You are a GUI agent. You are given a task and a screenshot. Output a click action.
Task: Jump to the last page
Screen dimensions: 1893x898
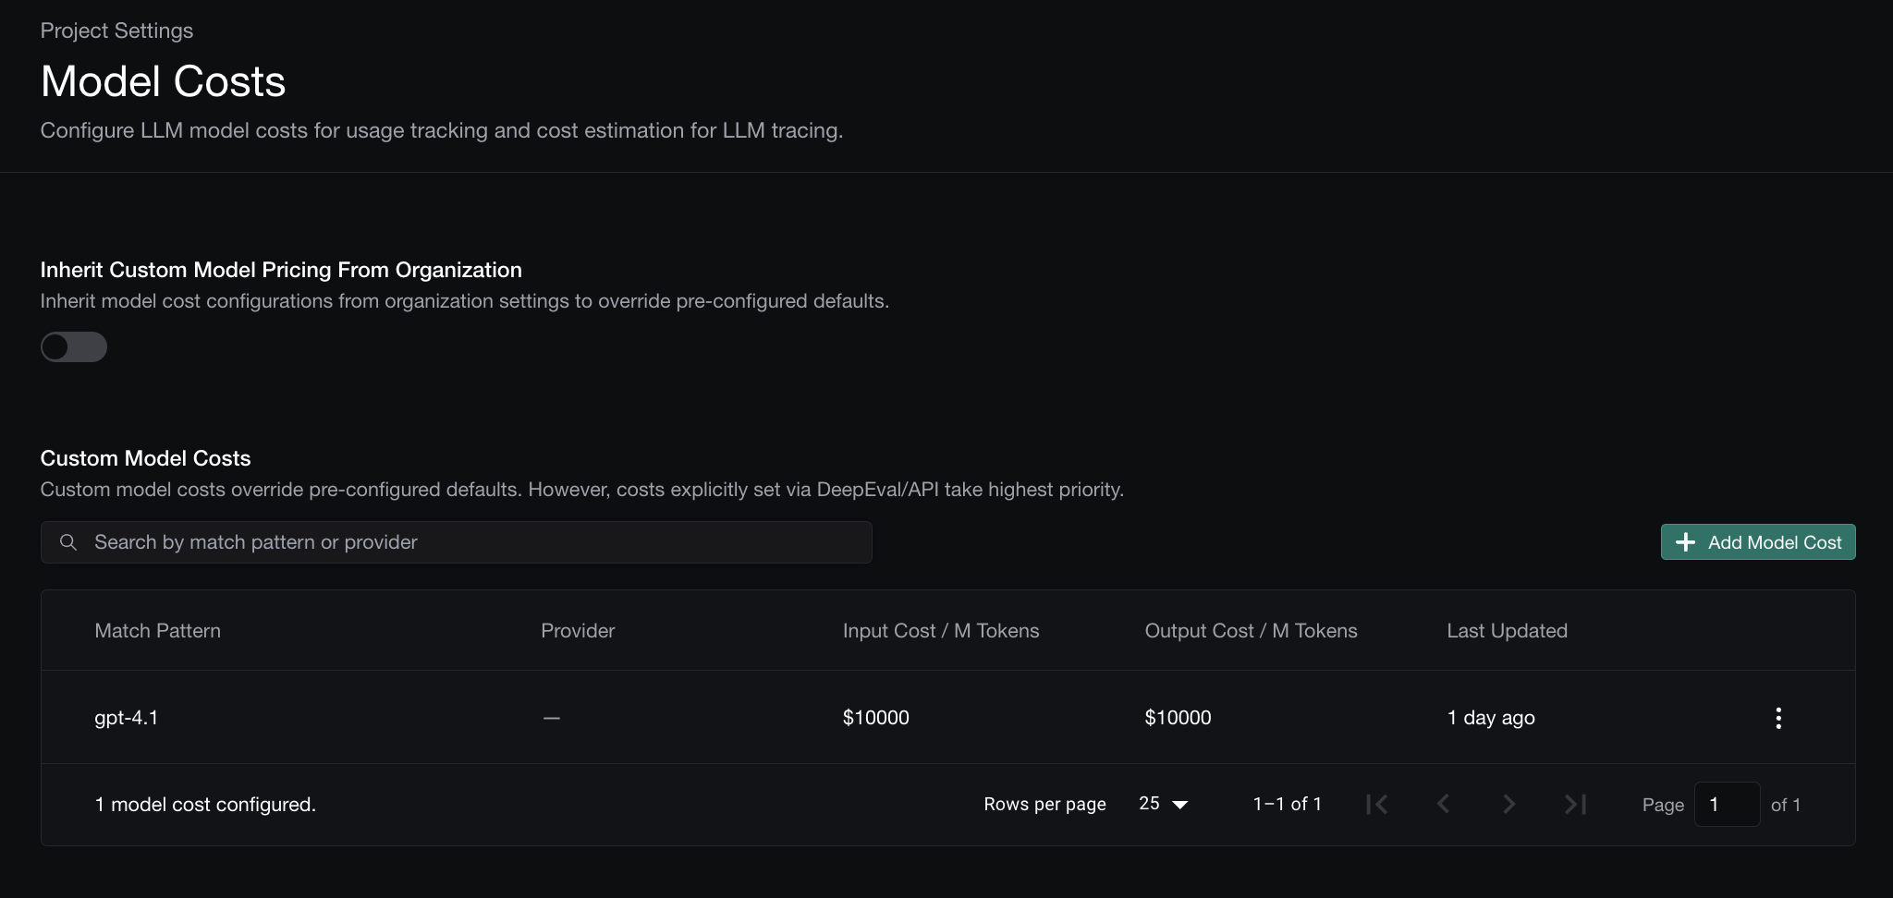(1575, 805)
